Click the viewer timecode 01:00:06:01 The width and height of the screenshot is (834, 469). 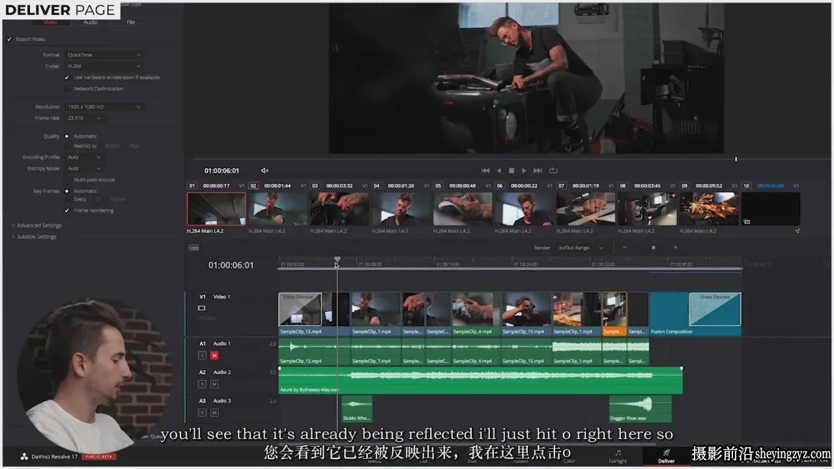222,171
